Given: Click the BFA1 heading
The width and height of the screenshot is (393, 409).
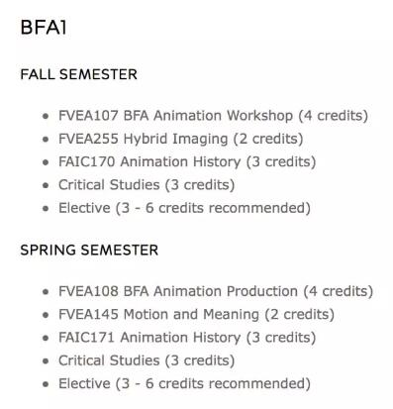Looking at the screenshot, I should pyautogui.click(x=44, y=28).
